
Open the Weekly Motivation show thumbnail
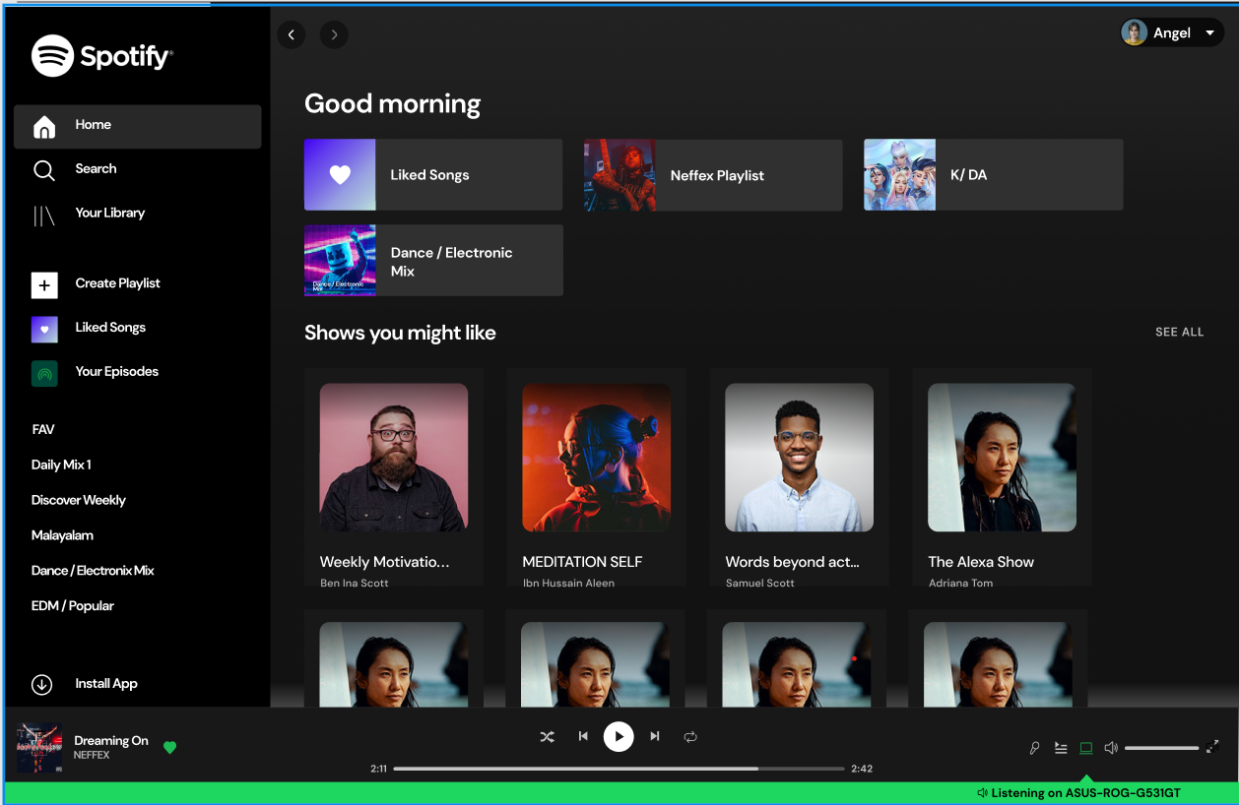(x=394, y=458)
